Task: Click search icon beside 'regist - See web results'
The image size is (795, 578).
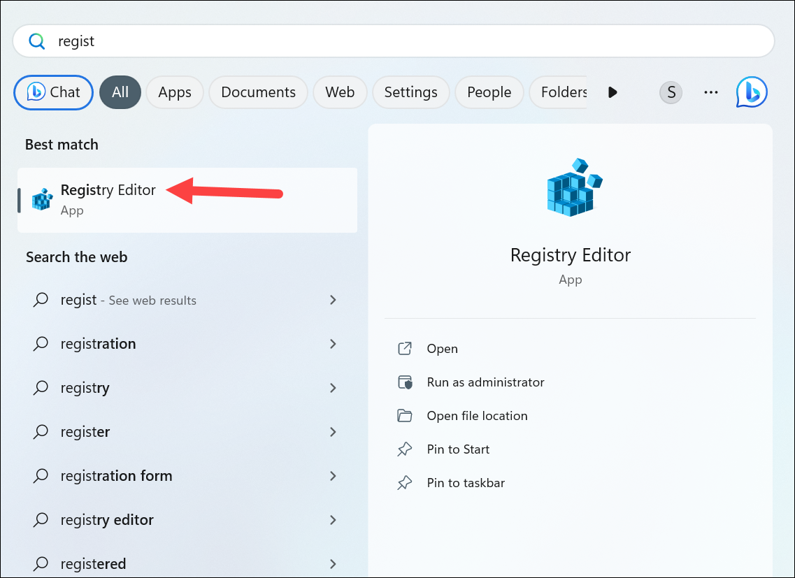Action: click(41, 300)
